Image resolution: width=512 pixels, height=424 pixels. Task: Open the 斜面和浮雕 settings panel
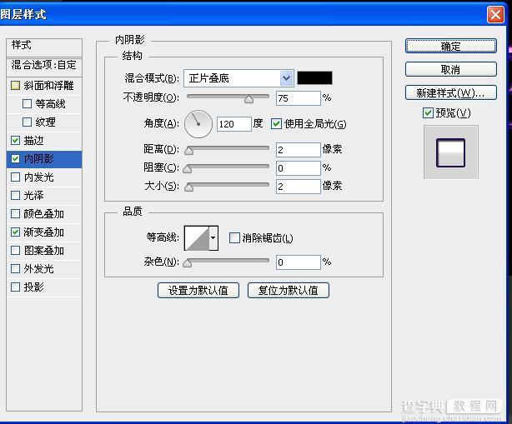(x=48, y=86)
